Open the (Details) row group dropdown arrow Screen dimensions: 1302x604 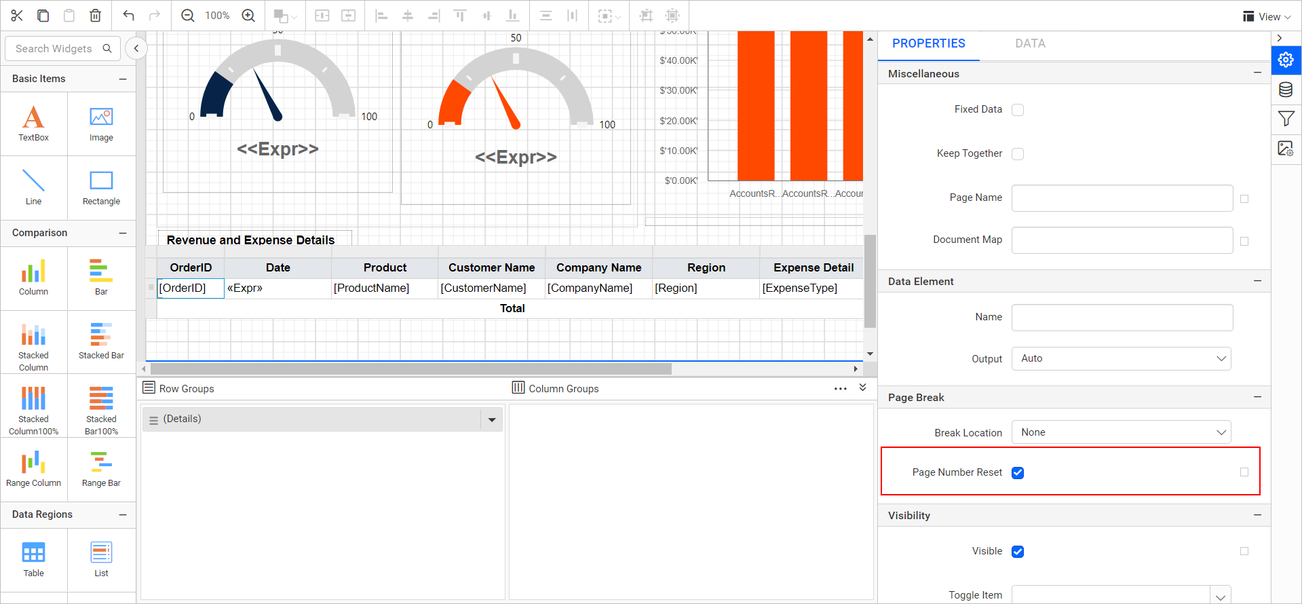pyautogui.click(x=492, y=420)
